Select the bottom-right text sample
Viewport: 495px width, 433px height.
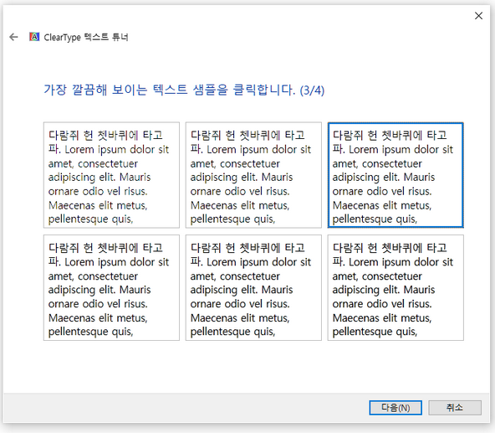[395, 287]
